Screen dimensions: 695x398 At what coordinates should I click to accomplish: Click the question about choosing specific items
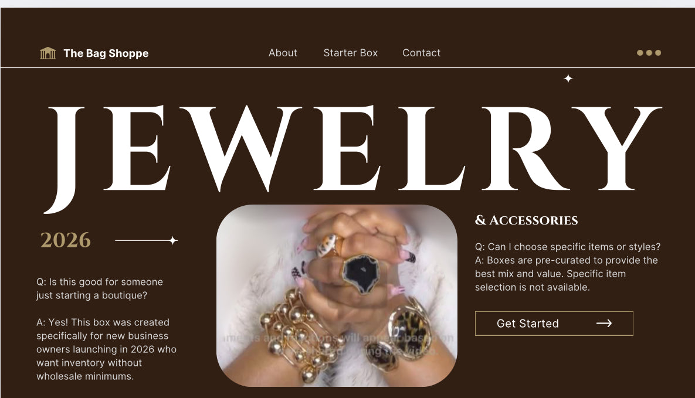point(568,246)
